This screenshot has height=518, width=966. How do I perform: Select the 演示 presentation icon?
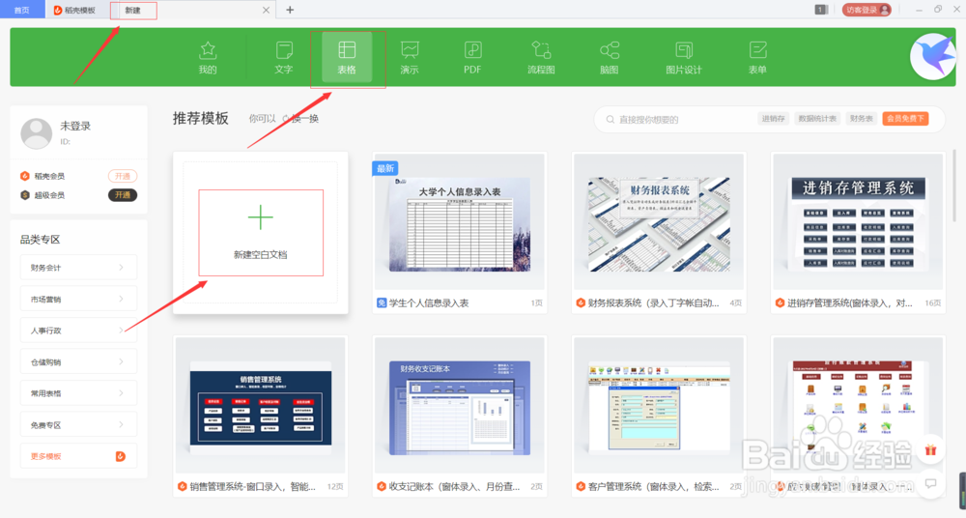tap(410, 50)
